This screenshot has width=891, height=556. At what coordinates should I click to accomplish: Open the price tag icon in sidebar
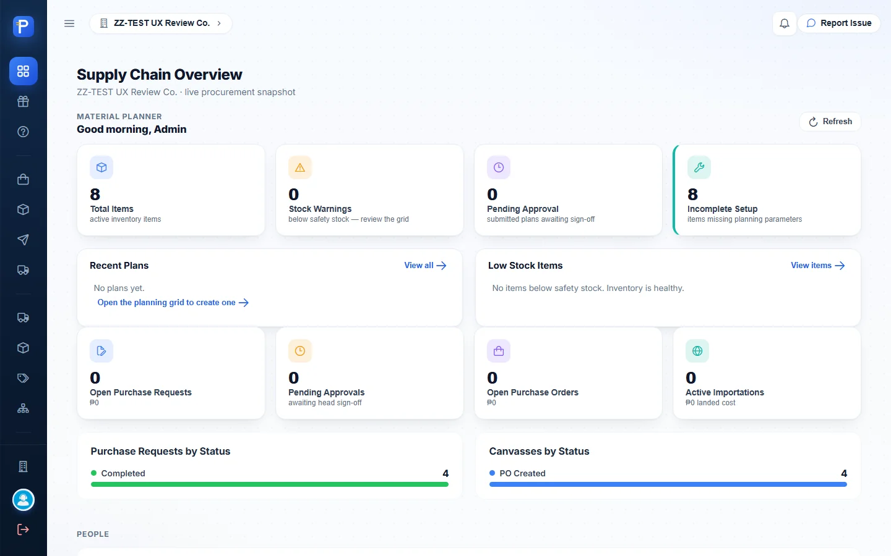pos(24,378)
